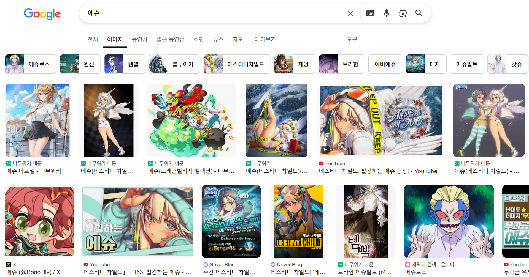Open the 에슈 아르젤 - 나무위키 link
This screenshot has height=277, width=529.
pyautogui.click(x=34, y=171)
